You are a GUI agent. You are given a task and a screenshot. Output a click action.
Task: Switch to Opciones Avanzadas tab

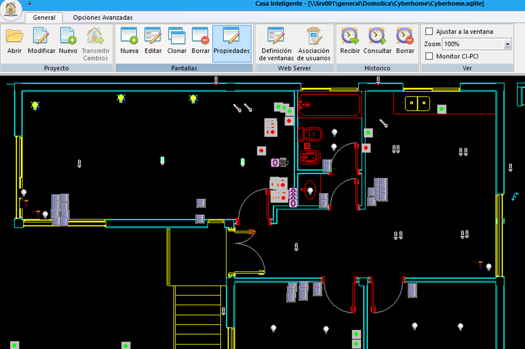[103, 17]
